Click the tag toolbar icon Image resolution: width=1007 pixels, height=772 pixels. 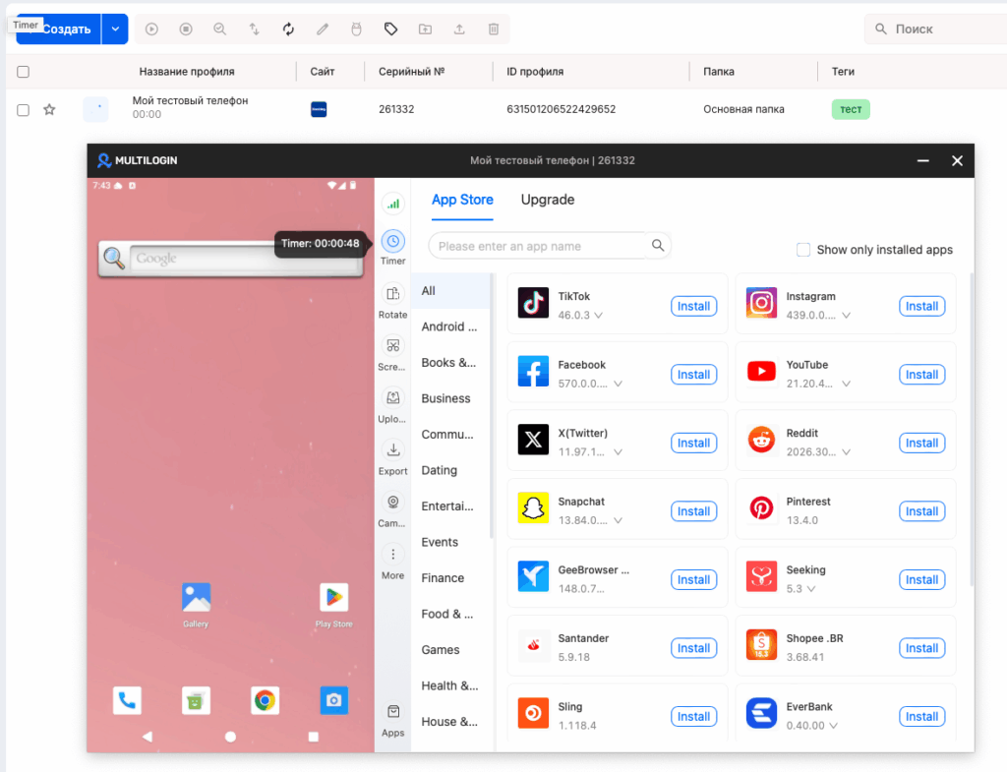(390, 29)
